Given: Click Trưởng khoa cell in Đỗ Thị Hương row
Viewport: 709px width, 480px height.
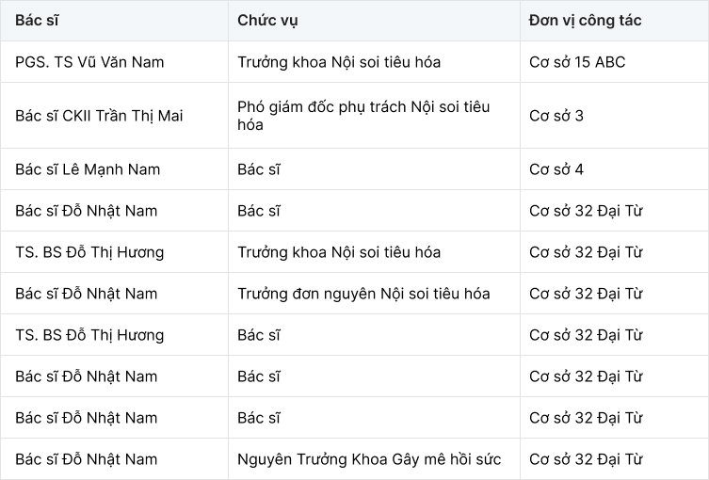Looking at the screenshot, I should (339, 252).
